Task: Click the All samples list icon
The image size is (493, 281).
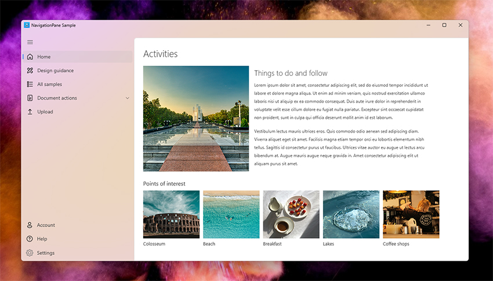Action: 30,85
